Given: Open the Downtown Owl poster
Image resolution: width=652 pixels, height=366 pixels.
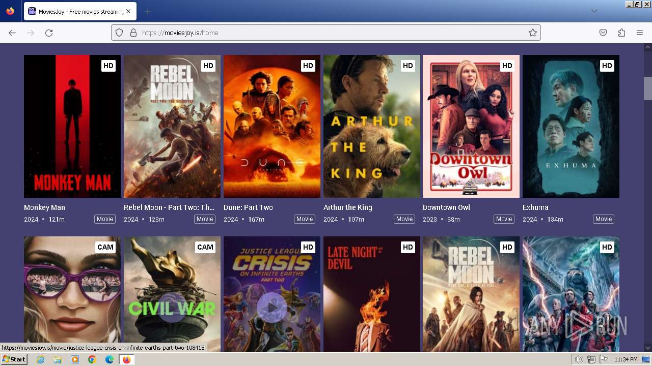Looking at the screenshot, I should [471, 126].
